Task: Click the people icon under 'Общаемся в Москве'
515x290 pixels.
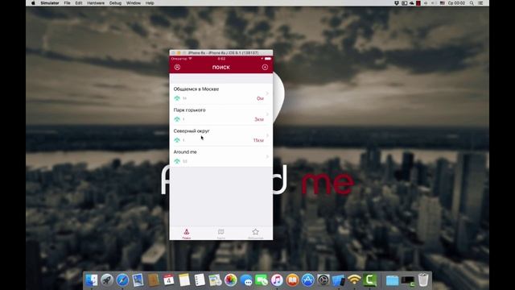Action: (x=177, y=98)
